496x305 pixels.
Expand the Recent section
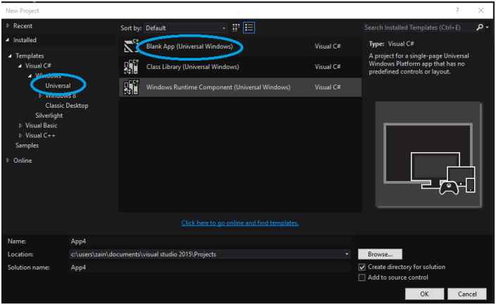8,25
